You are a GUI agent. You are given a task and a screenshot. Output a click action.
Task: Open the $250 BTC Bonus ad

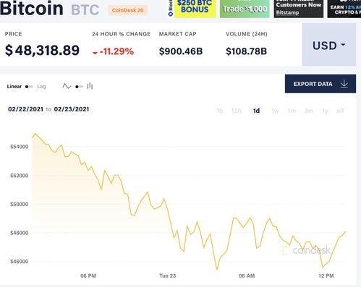coord(195,8)
